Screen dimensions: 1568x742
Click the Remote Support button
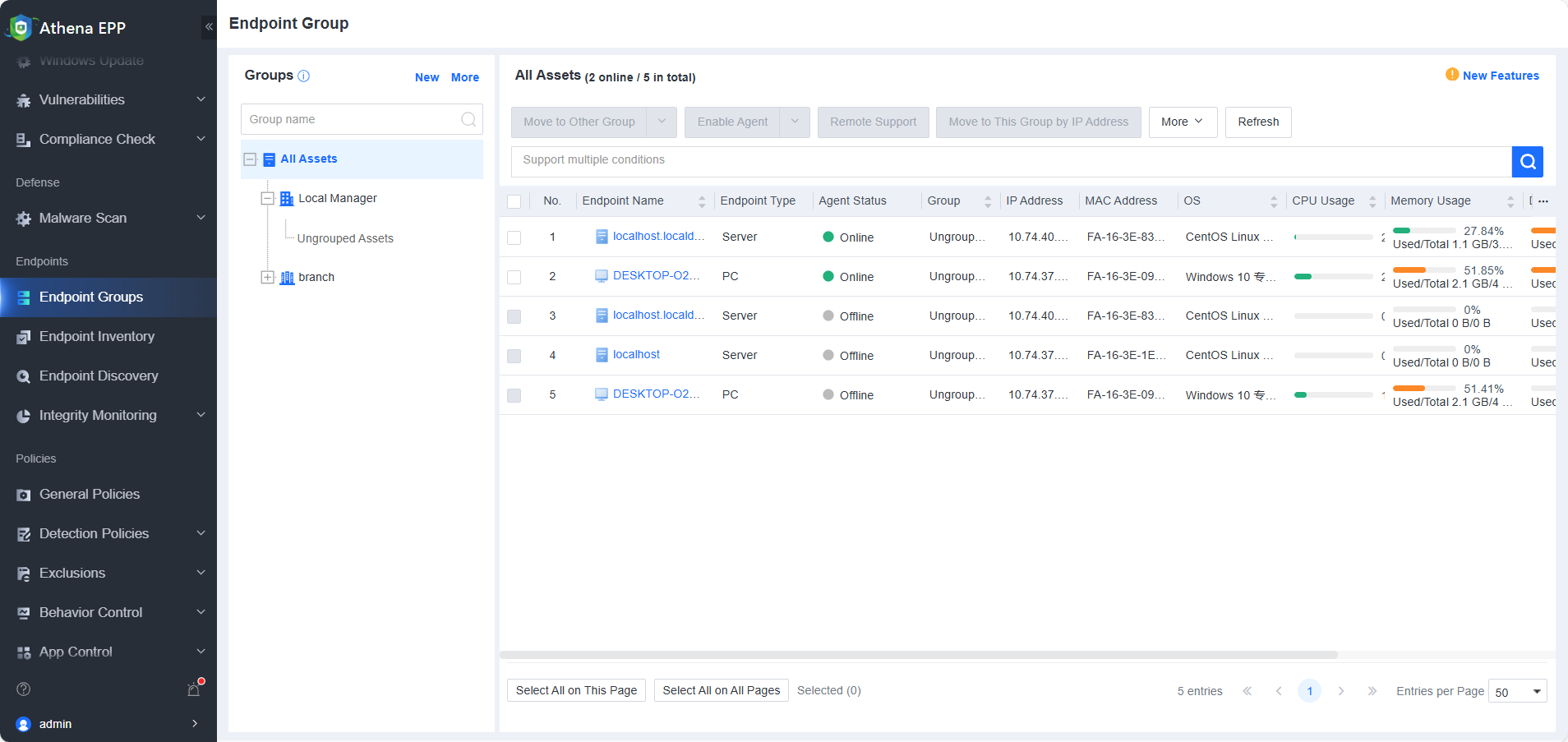click(873, 122)
